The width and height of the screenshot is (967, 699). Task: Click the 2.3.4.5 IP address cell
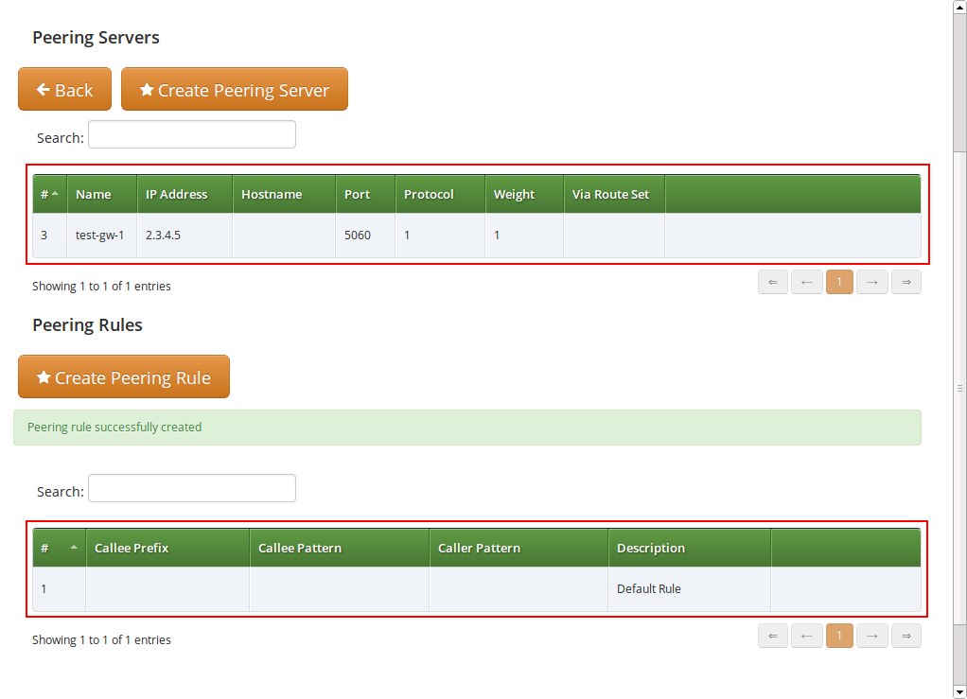click(185, 235)
